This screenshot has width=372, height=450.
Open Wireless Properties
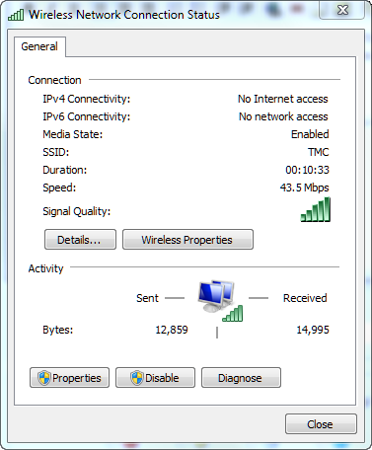point(187,240)
